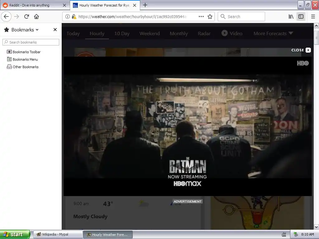Click the ADVERTISEMENT label

click(188, 201)
